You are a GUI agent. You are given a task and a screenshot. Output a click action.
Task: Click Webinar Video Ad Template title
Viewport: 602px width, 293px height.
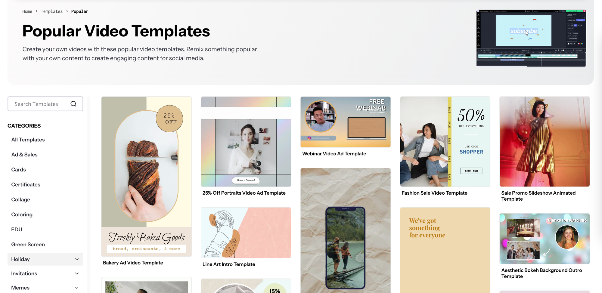334,154
